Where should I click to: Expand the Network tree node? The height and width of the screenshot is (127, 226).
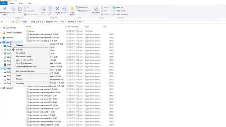tap(1, 88)
